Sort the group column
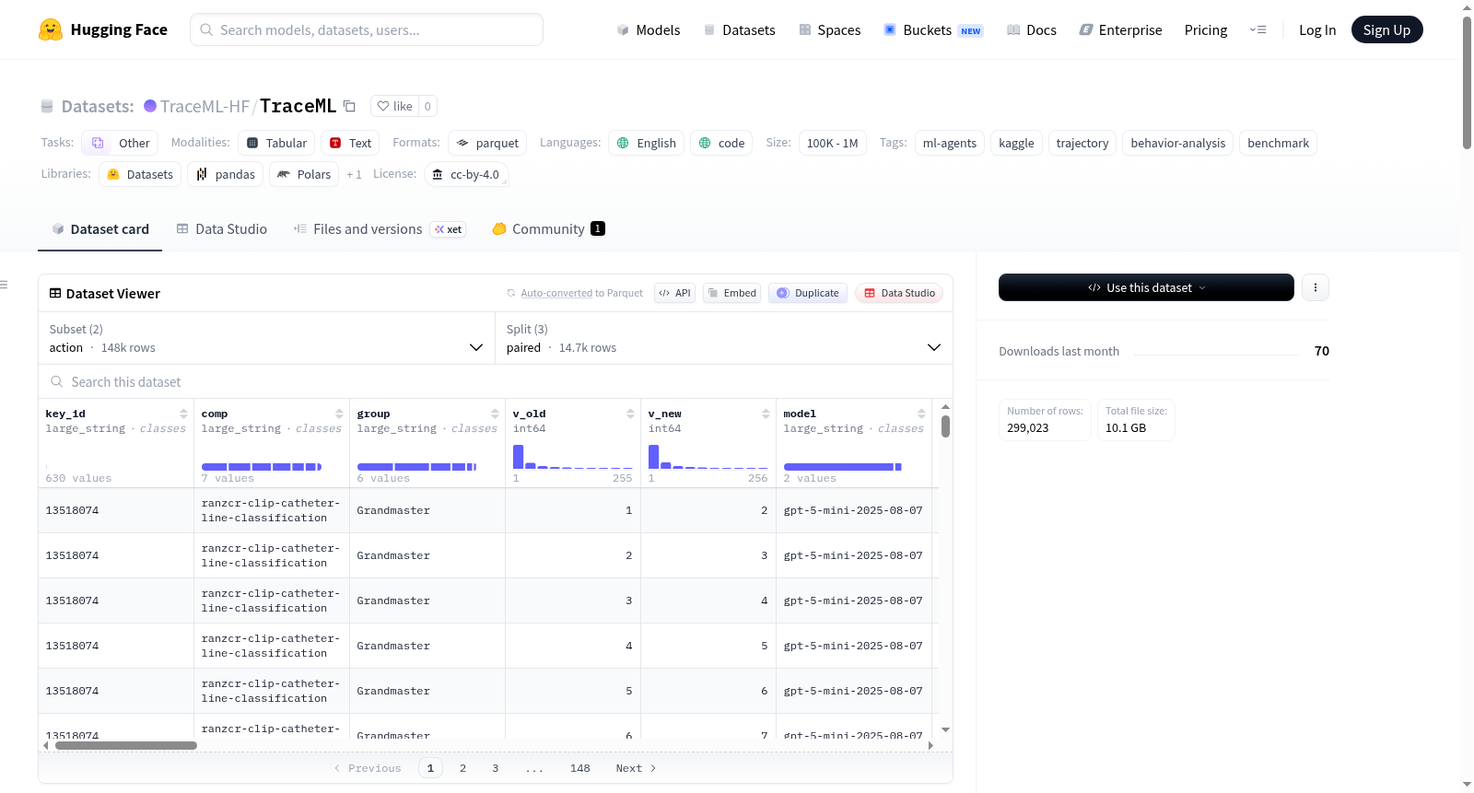 coord(495,414)
